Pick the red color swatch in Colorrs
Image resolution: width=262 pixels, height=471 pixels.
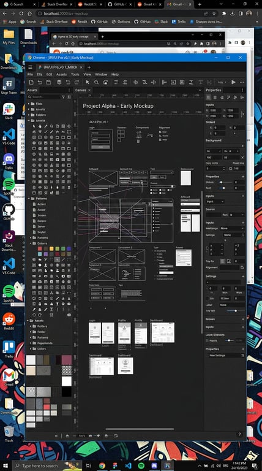[40, 249]
